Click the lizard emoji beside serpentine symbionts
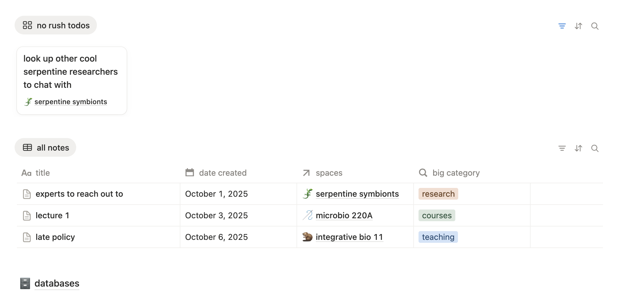The height and width of the screenshot is (307, 624). (x=307, y=193)
